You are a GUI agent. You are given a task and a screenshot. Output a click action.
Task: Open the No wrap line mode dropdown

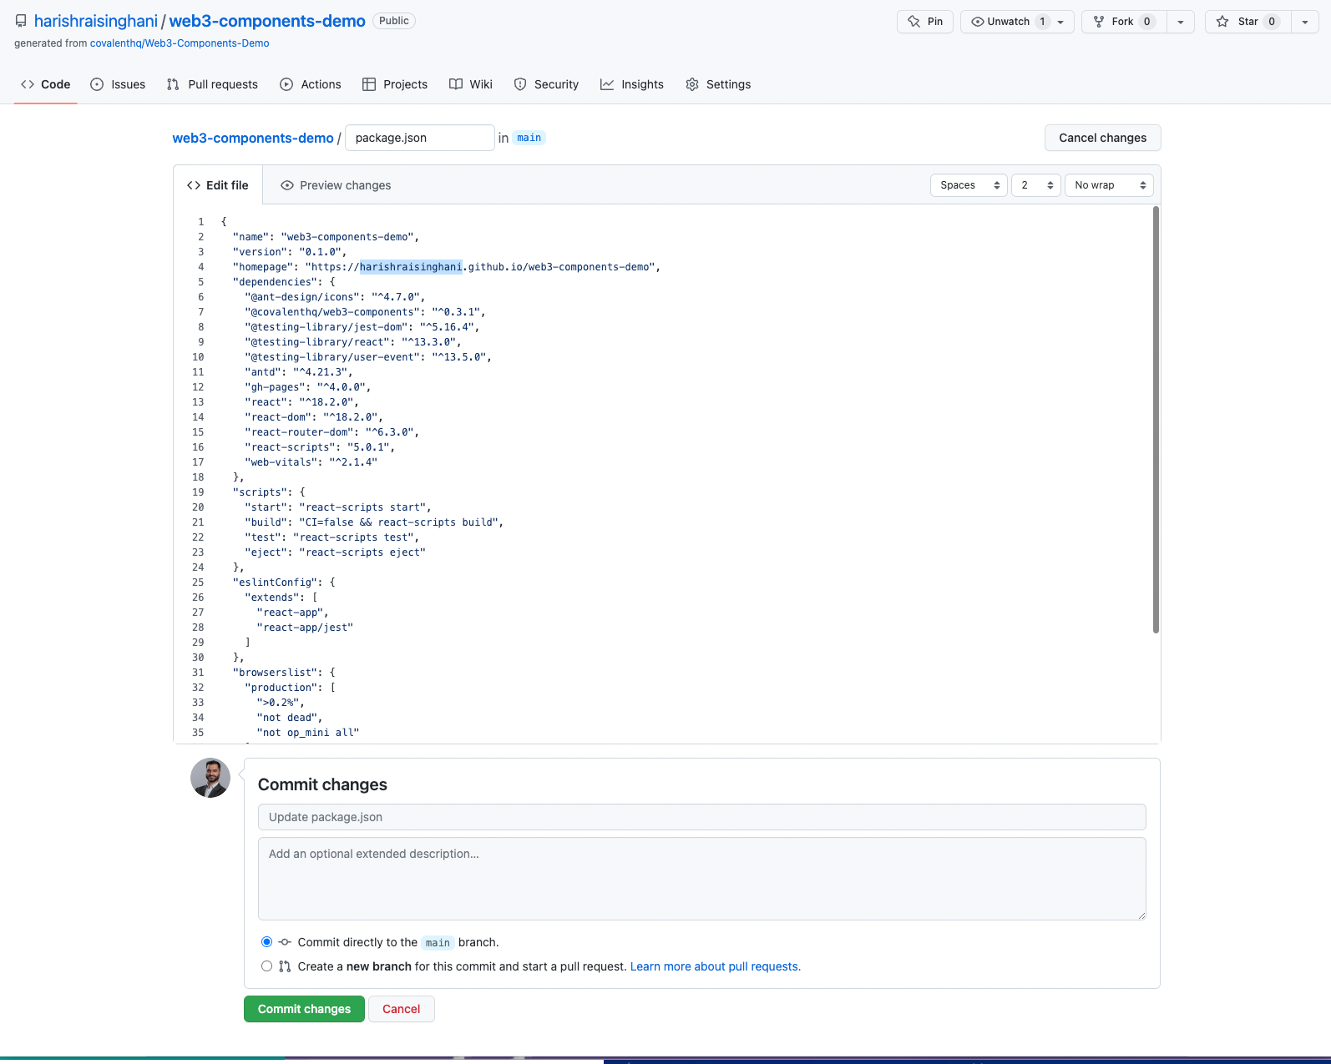(x=1109, y=185)
